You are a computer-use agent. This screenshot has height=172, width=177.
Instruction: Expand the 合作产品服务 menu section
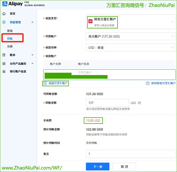[x=32, y=64]
